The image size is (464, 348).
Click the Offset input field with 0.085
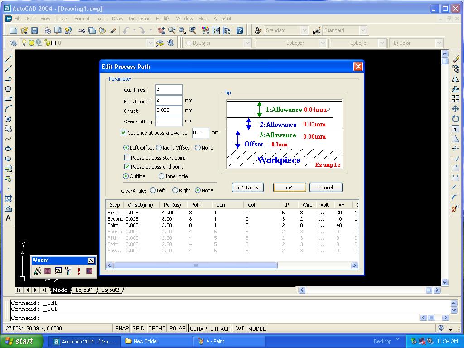(169, 111)
